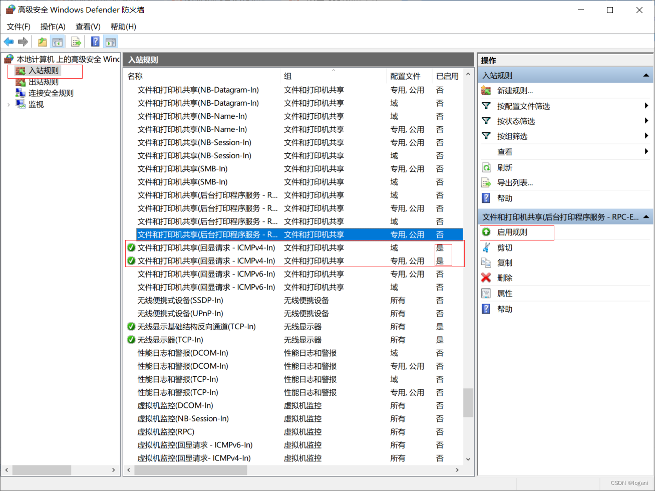The height and width of the screenshot is (491, 655).
Task: Click the rules list horizontal scroll-right arrow
Action: [x=457, y=470]
